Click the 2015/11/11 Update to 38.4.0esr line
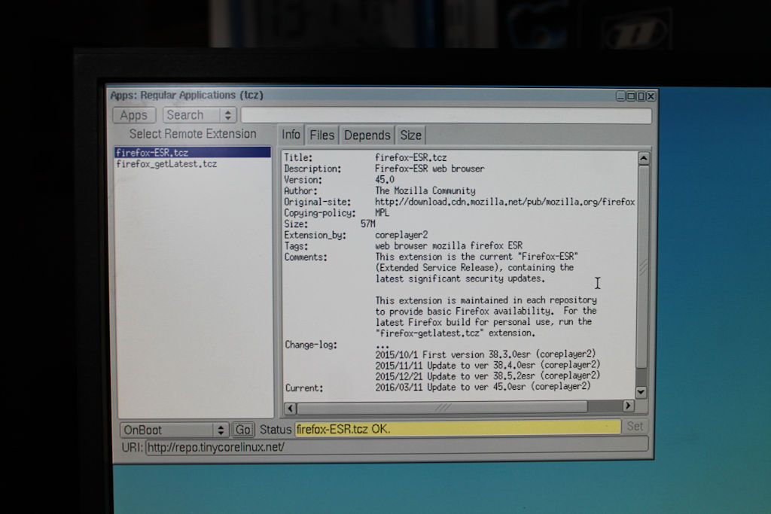This screenshot has width=771, height=514. click(487, 365)
